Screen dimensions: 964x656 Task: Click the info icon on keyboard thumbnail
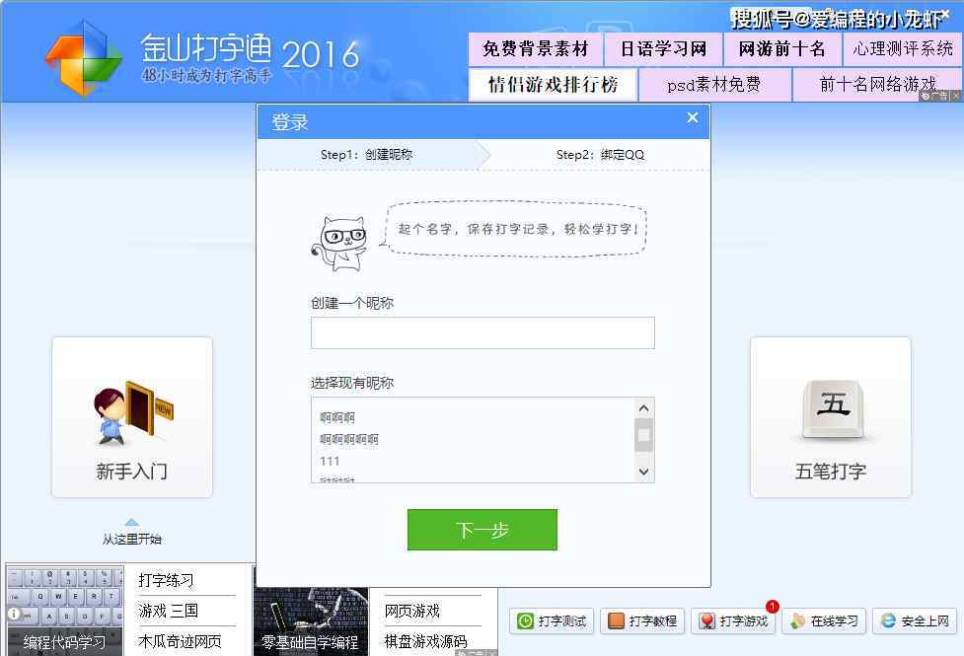tap(14, 614)
